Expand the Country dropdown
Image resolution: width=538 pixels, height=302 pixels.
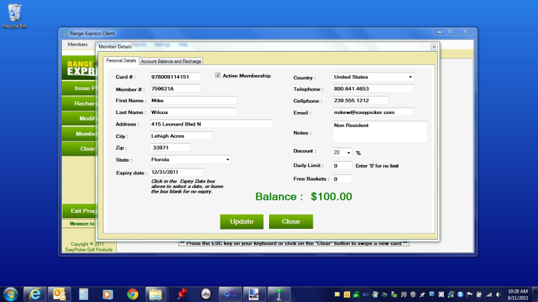click(x=410, y=77)
